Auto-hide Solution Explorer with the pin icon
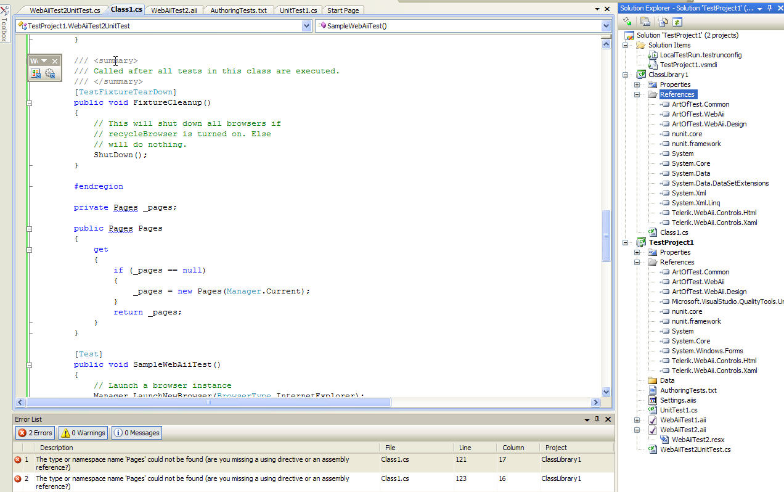 click(x=770, y=8)
